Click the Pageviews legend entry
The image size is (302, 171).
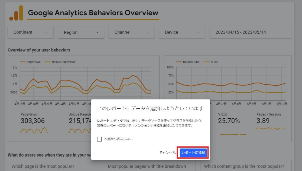click(30, 62)
